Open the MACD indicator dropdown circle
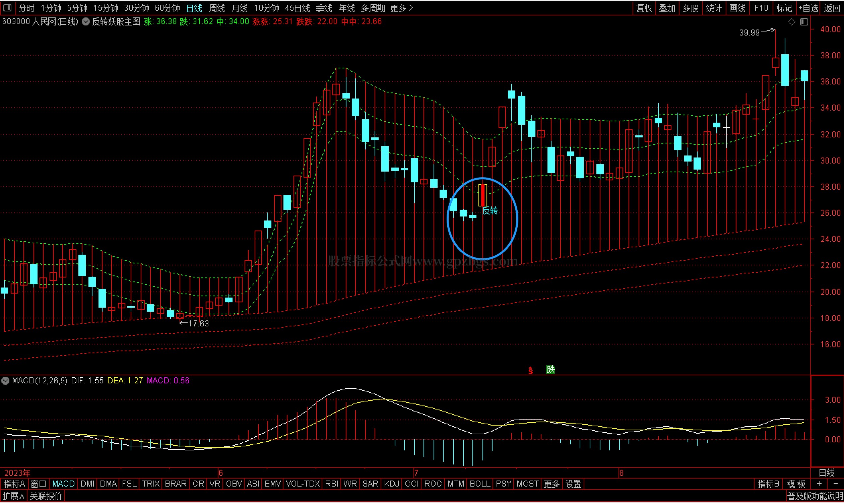 (5, 381)
